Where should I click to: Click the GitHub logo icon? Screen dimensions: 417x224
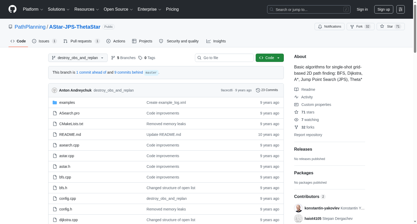tap(13, 9)
